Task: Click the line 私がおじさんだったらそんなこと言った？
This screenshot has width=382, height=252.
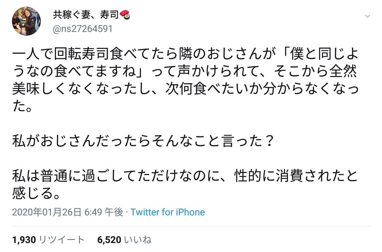Action: coord(143,142)
